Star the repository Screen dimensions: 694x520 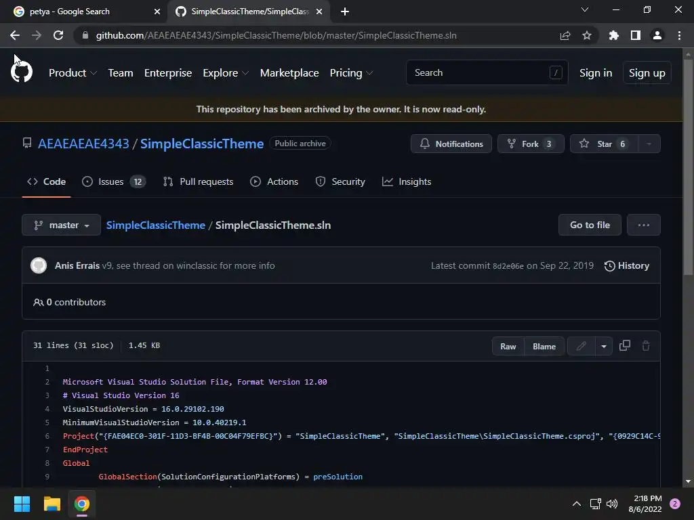[604, 144]
